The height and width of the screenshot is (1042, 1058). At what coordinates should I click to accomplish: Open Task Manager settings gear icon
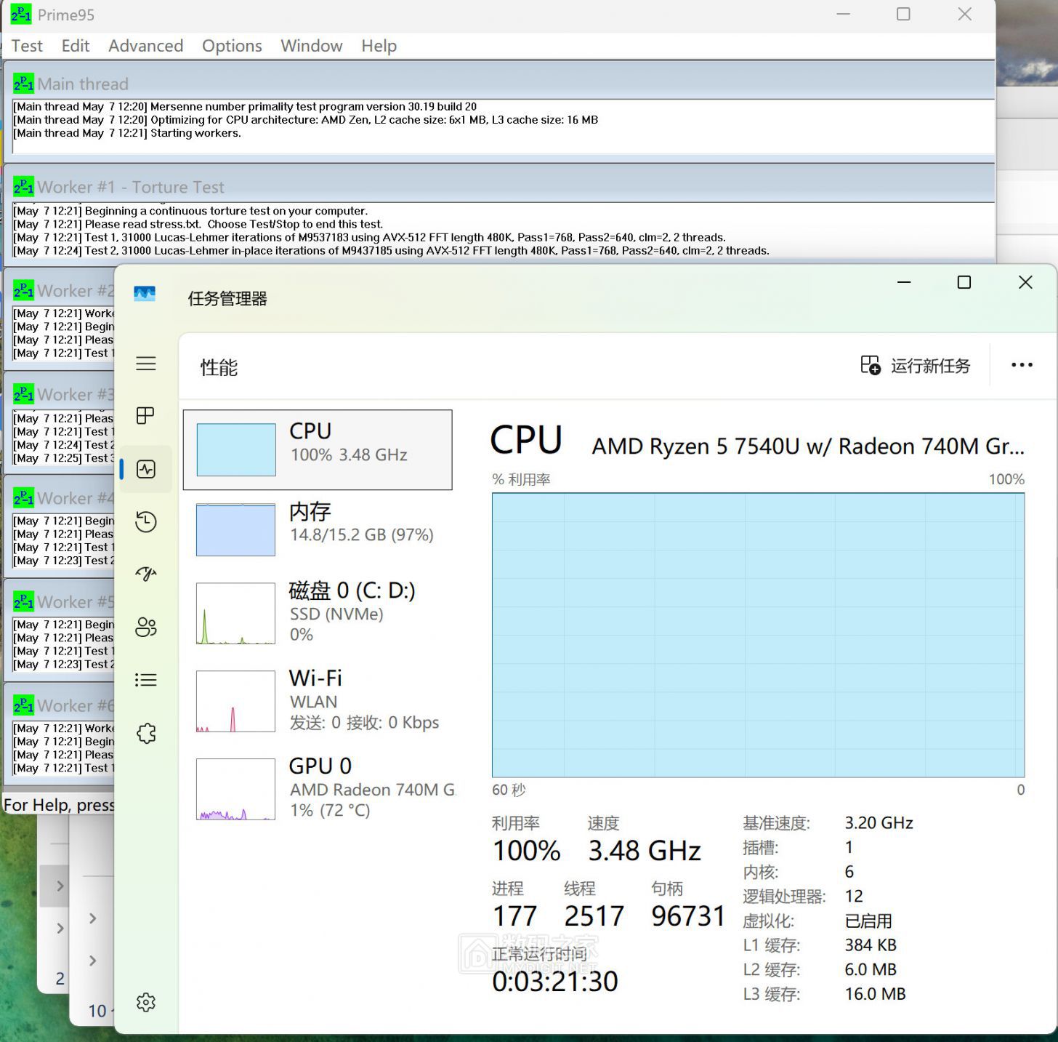(x=146, y=1002)
